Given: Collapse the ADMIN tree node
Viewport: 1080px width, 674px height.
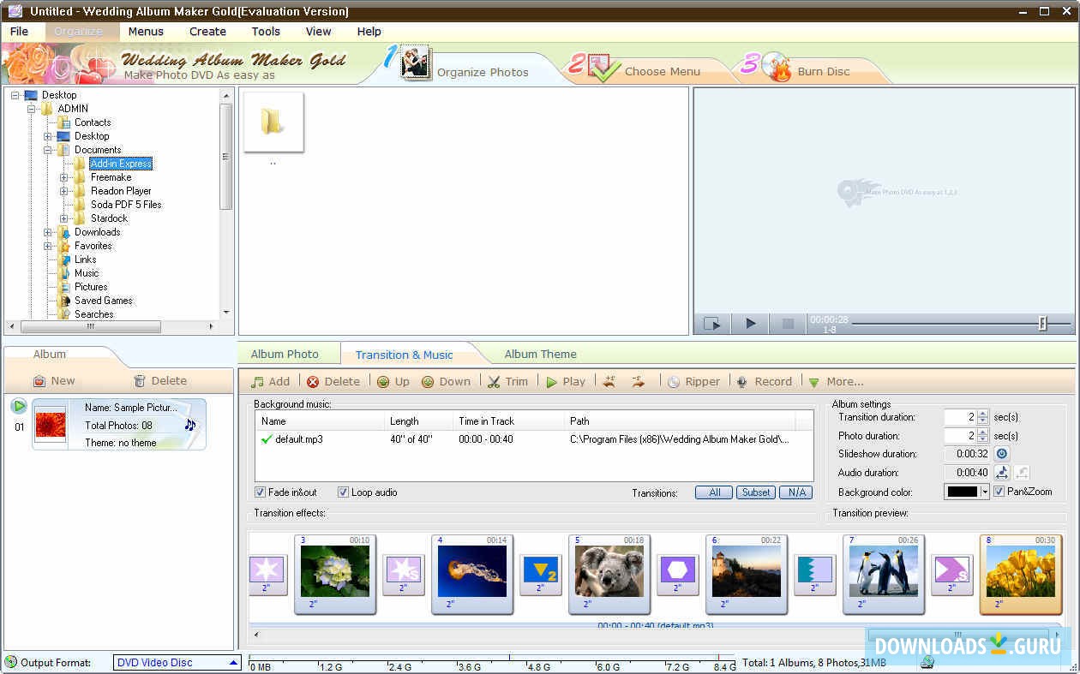Looking at the screenshot, I should pos(32,109).
